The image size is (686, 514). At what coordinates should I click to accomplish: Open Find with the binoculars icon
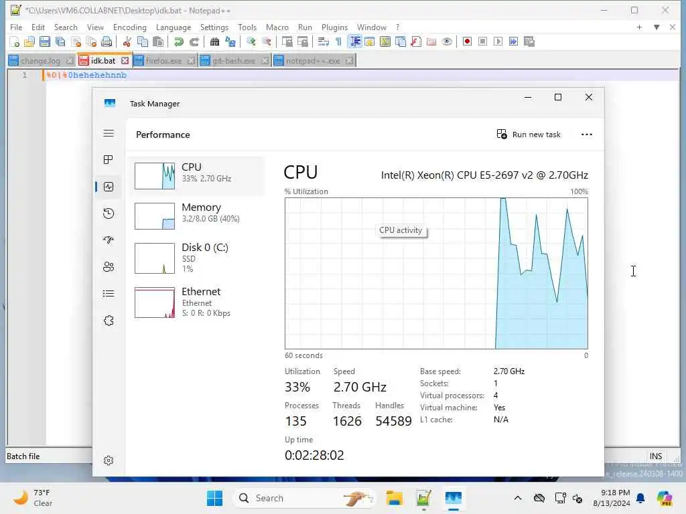point(214,41)
